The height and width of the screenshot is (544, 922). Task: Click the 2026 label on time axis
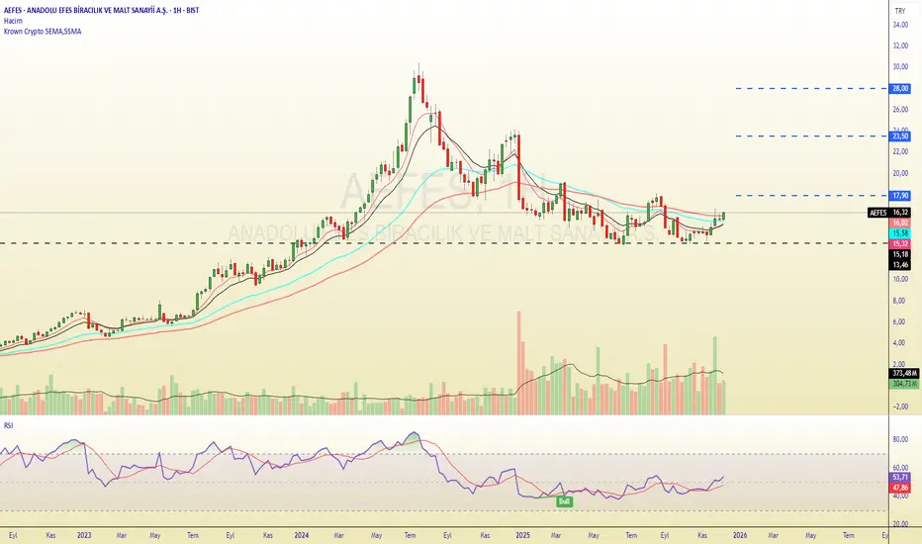pyautogui.click(x=740, y=535)
